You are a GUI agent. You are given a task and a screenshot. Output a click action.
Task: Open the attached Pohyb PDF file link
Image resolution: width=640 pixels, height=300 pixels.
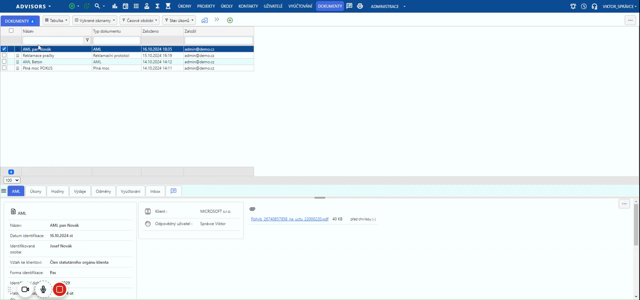[289, 219]
